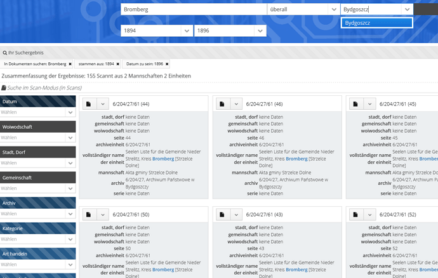Click 'Suche im Scan-Modus (in Scans)' link
Image resolution: width=438 pixels, height=278 pixels.
(x=44, y=88)
